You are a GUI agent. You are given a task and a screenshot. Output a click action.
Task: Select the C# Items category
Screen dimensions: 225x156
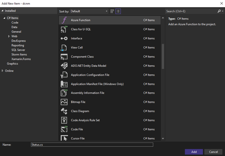(x=13, y=18)
